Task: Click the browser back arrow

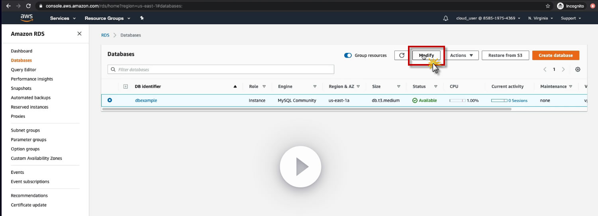Action: [x=8, y=6]
